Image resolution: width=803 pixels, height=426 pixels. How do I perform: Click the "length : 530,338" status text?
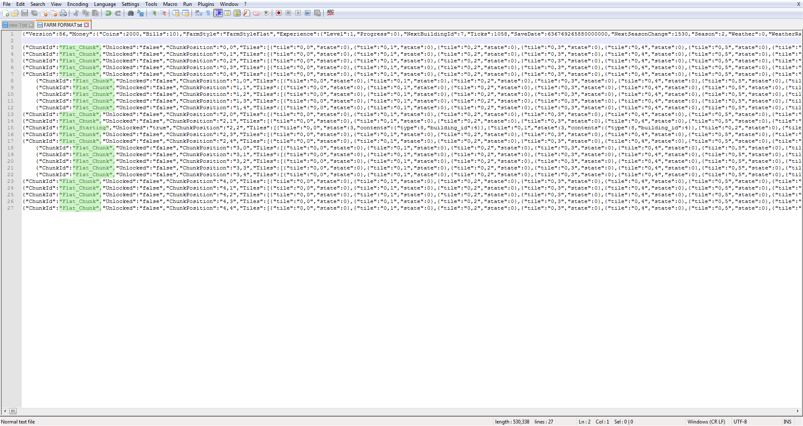click(512, 422)
